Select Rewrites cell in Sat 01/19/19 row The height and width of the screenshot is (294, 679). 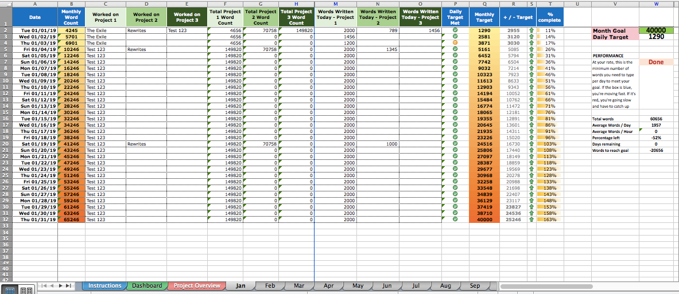click(146, 144)
